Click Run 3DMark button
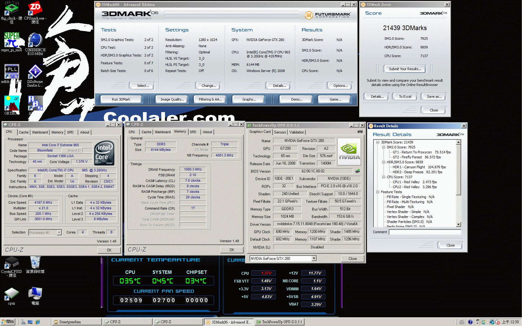 (x=121, y=99)
